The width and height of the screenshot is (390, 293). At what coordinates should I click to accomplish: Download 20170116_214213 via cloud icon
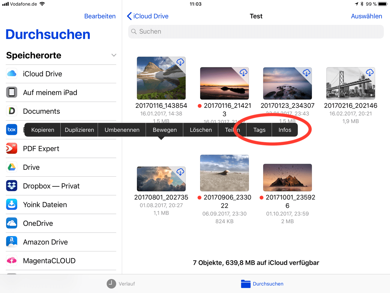(x=243, y=72)
